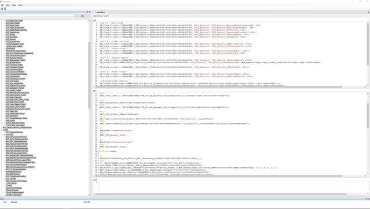Select the GLO_Monitor_PostEA file tab
The image size is (370, 209).
point(101,16)
